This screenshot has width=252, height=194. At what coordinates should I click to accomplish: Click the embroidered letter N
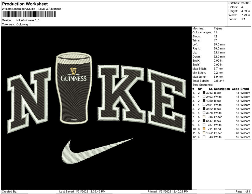[29, 100]
